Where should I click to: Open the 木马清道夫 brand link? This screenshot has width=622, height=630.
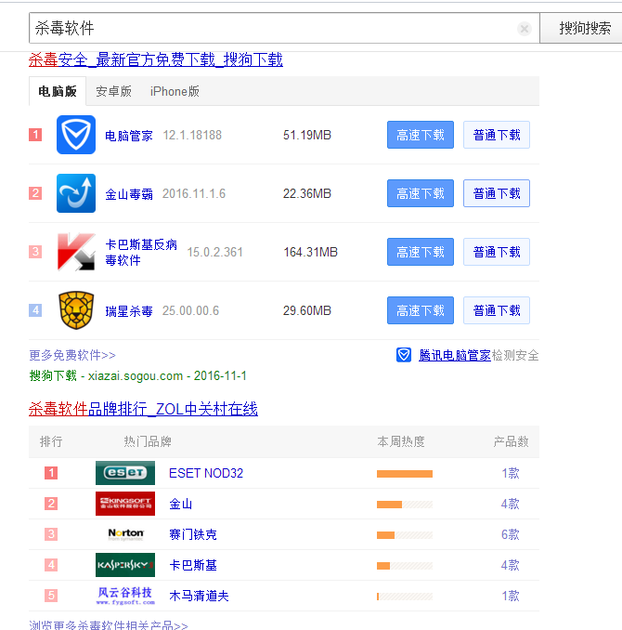click(200, 596)
